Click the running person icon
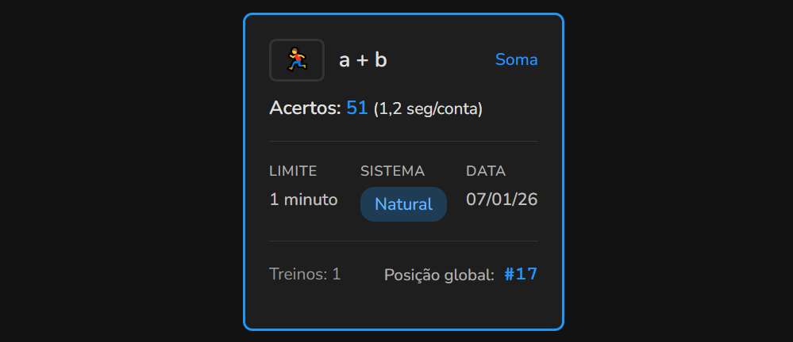793x342 pixels. click(x=297, y=60)
